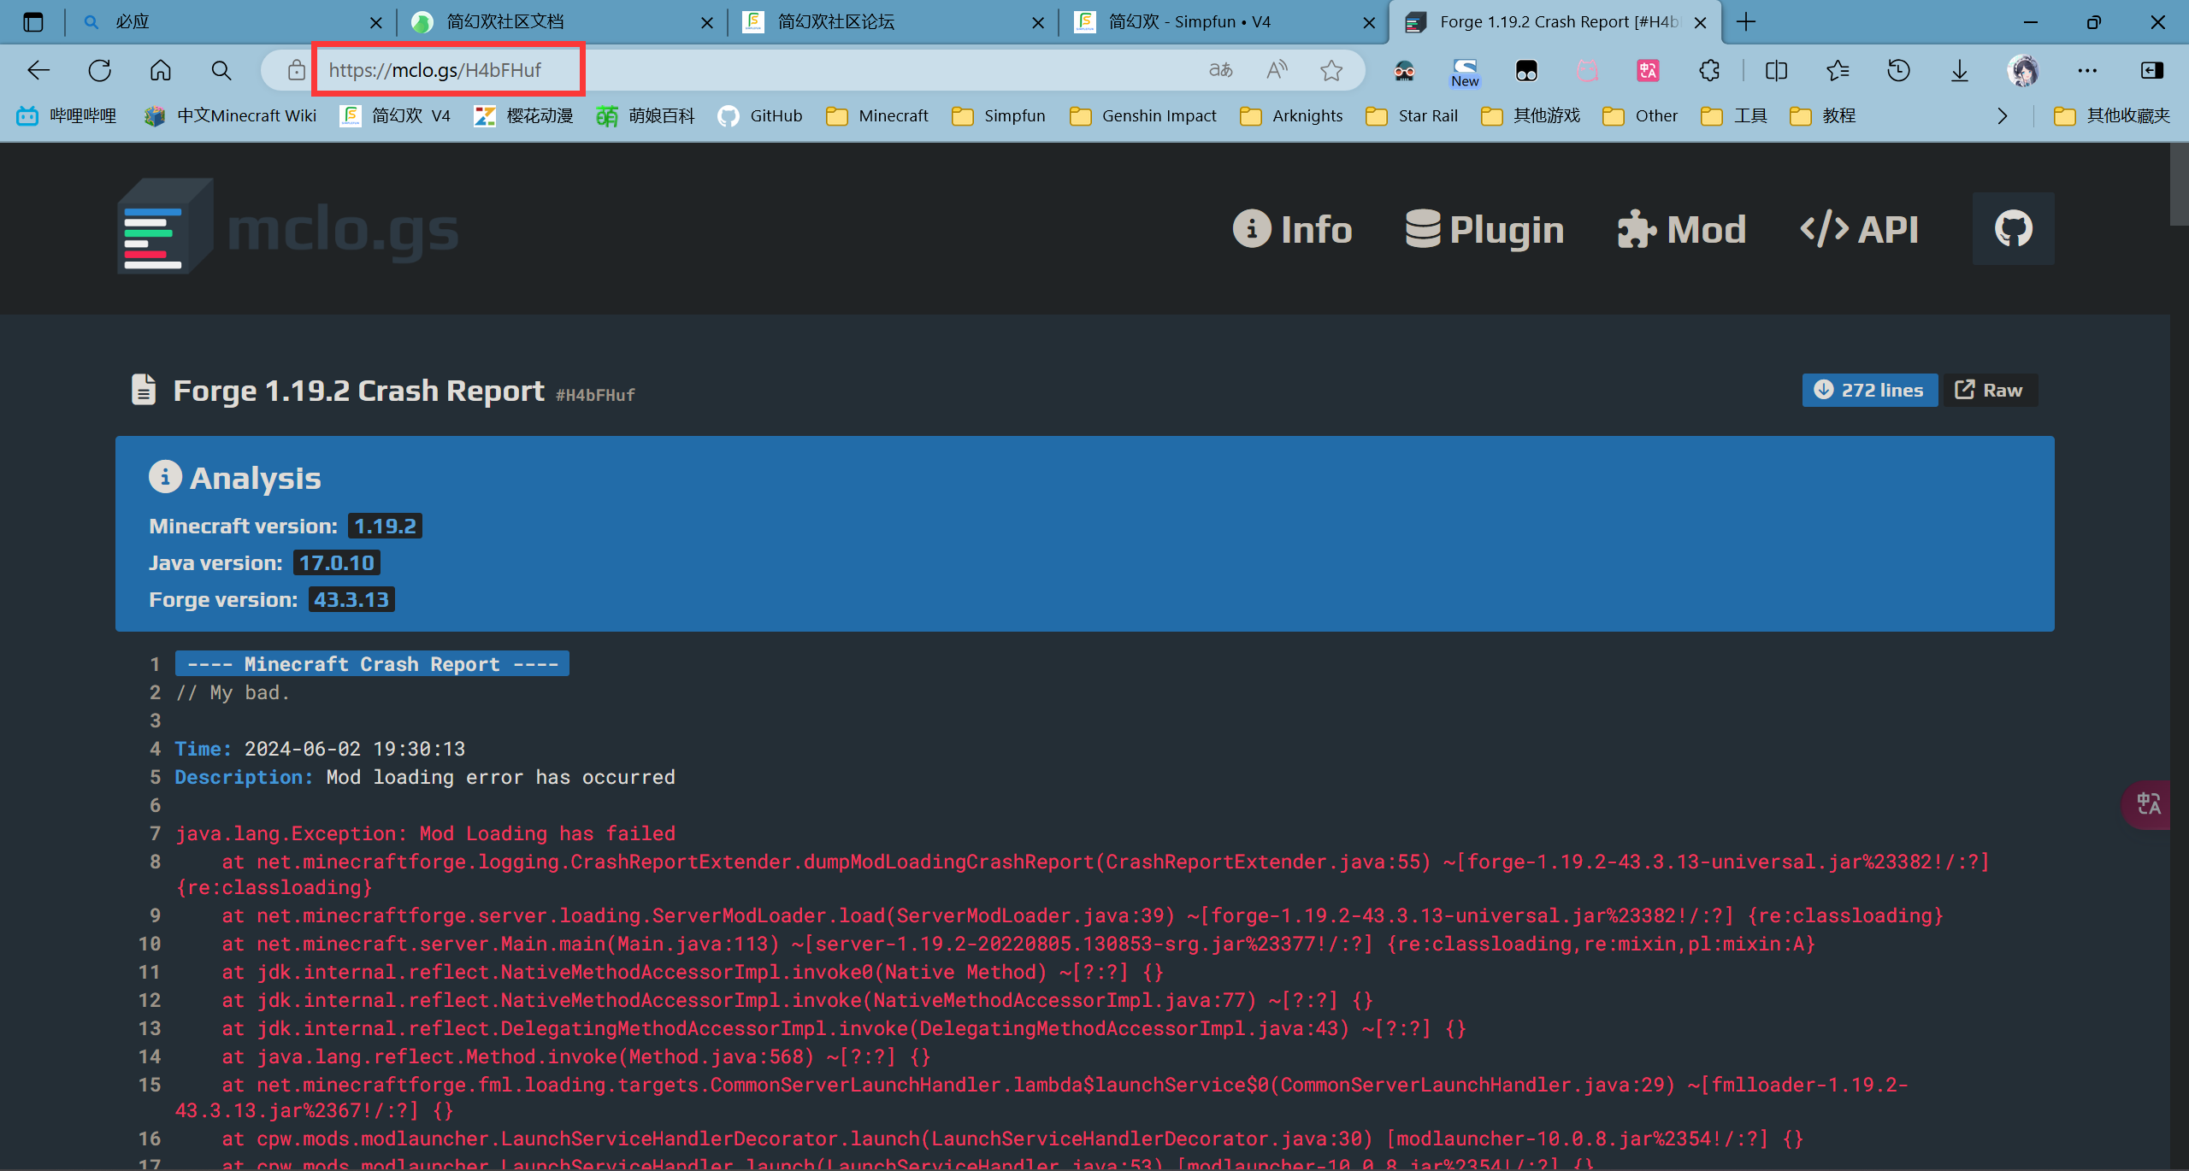Toggle split screen view icon
Screen dimensions: 2189x1171
click(1776, 70)
